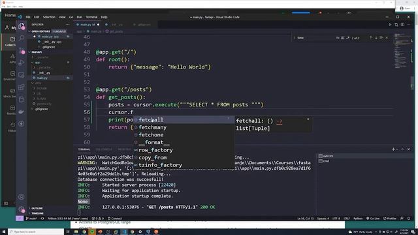Viewport: 418px width, 235px height.
Task: Open the editor More Actions ellipsis
Action: (409, 25)
